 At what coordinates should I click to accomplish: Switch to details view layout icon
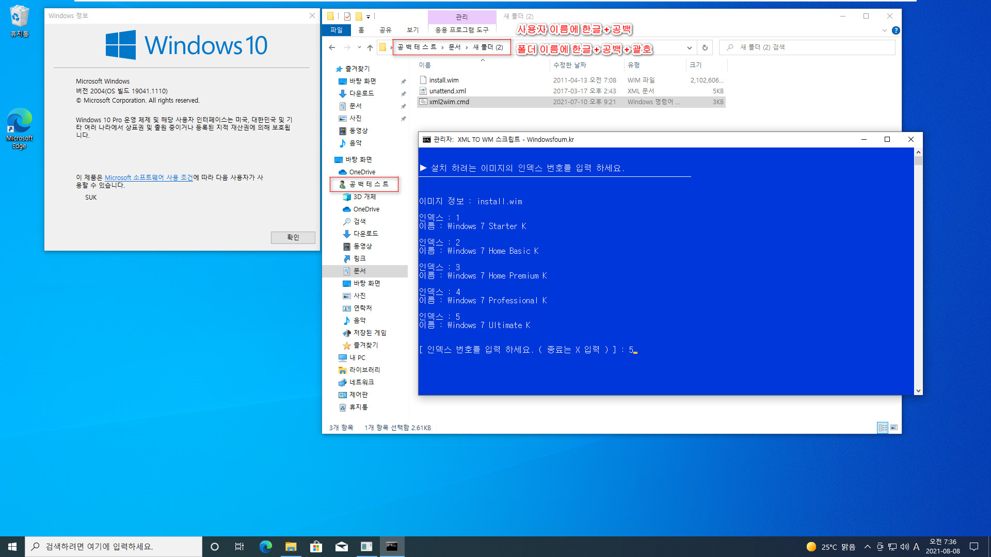click(x=883, y=428)
